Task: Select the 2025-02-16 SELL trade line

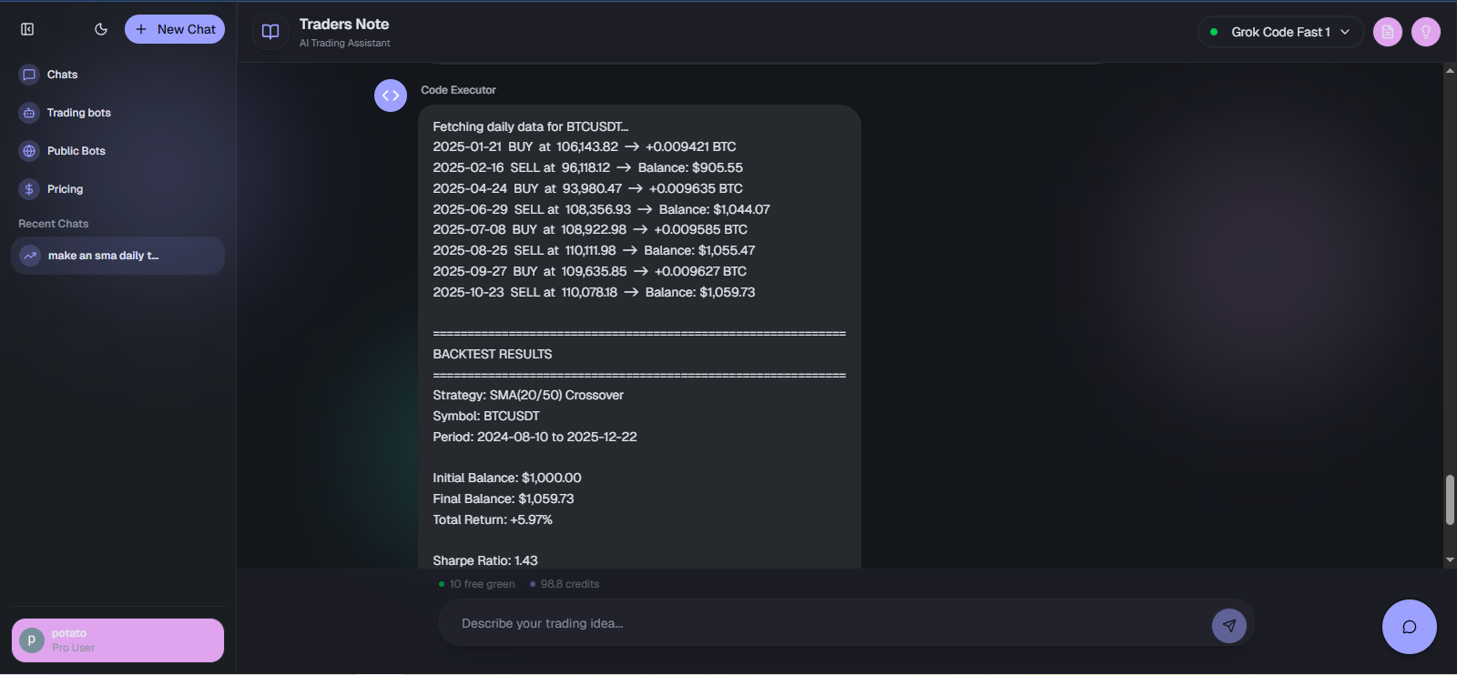Action: (x=587, y=167)
